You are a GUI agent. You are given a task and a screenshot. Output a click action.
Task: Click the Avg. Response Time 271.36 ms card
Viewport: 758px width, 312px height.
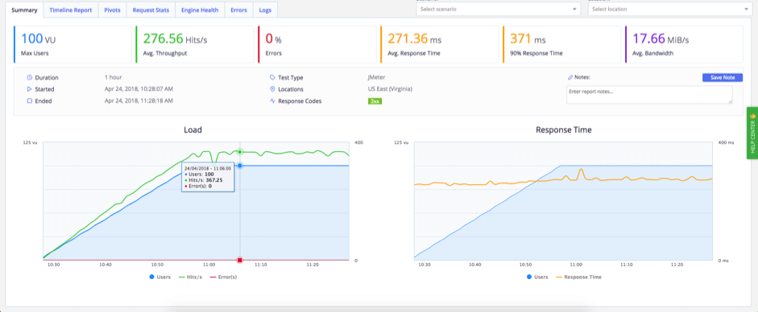[x=440, y=44]
